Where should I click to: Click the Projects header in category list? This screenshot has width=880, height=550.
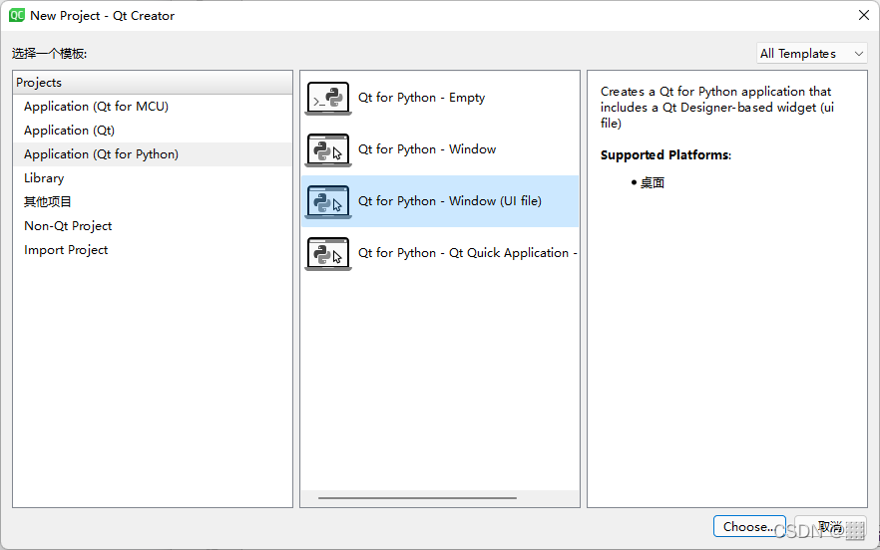pos(152,83)
